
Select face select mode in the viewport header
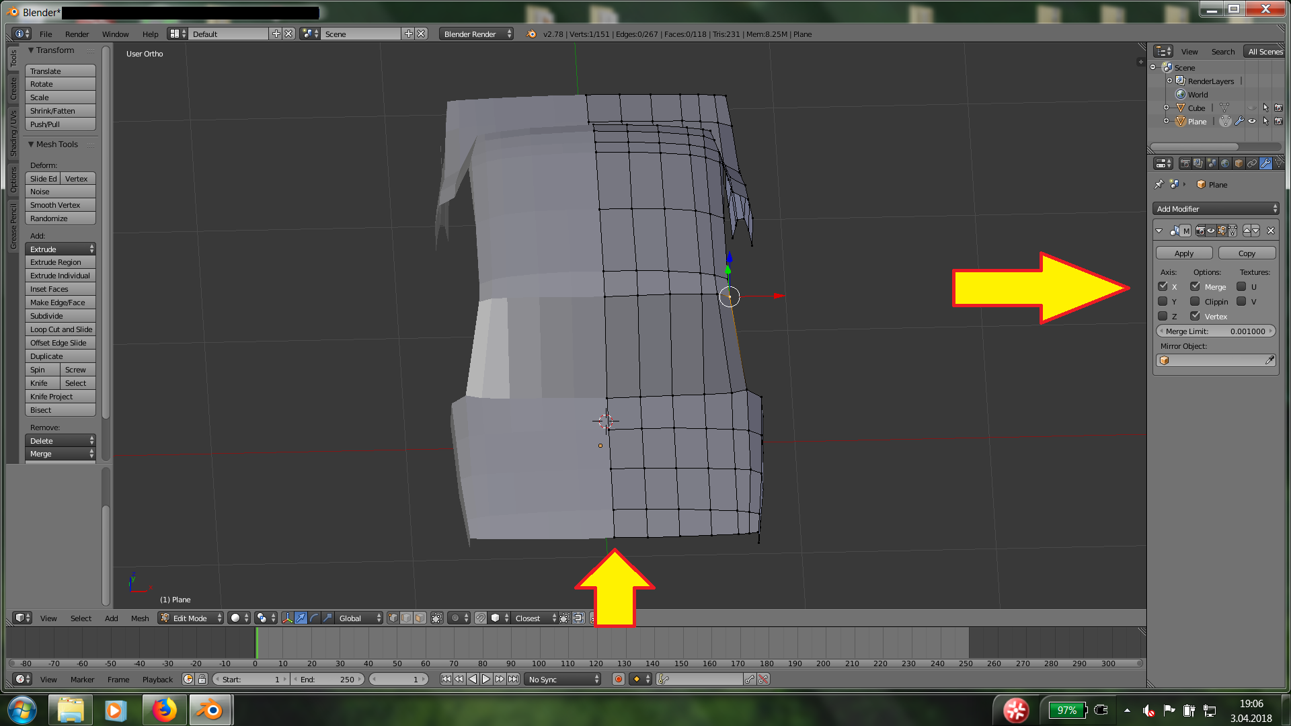(420, 618)
